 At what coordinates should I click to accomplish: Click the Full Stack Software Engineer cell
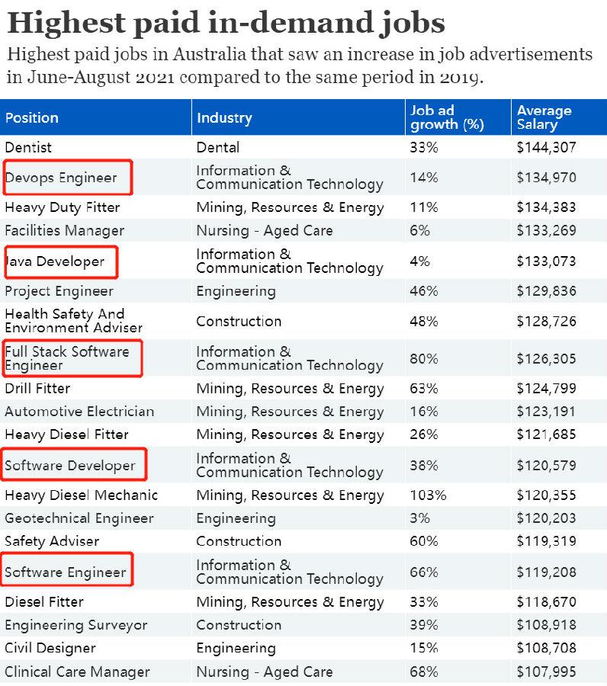[x=67, y=358]
